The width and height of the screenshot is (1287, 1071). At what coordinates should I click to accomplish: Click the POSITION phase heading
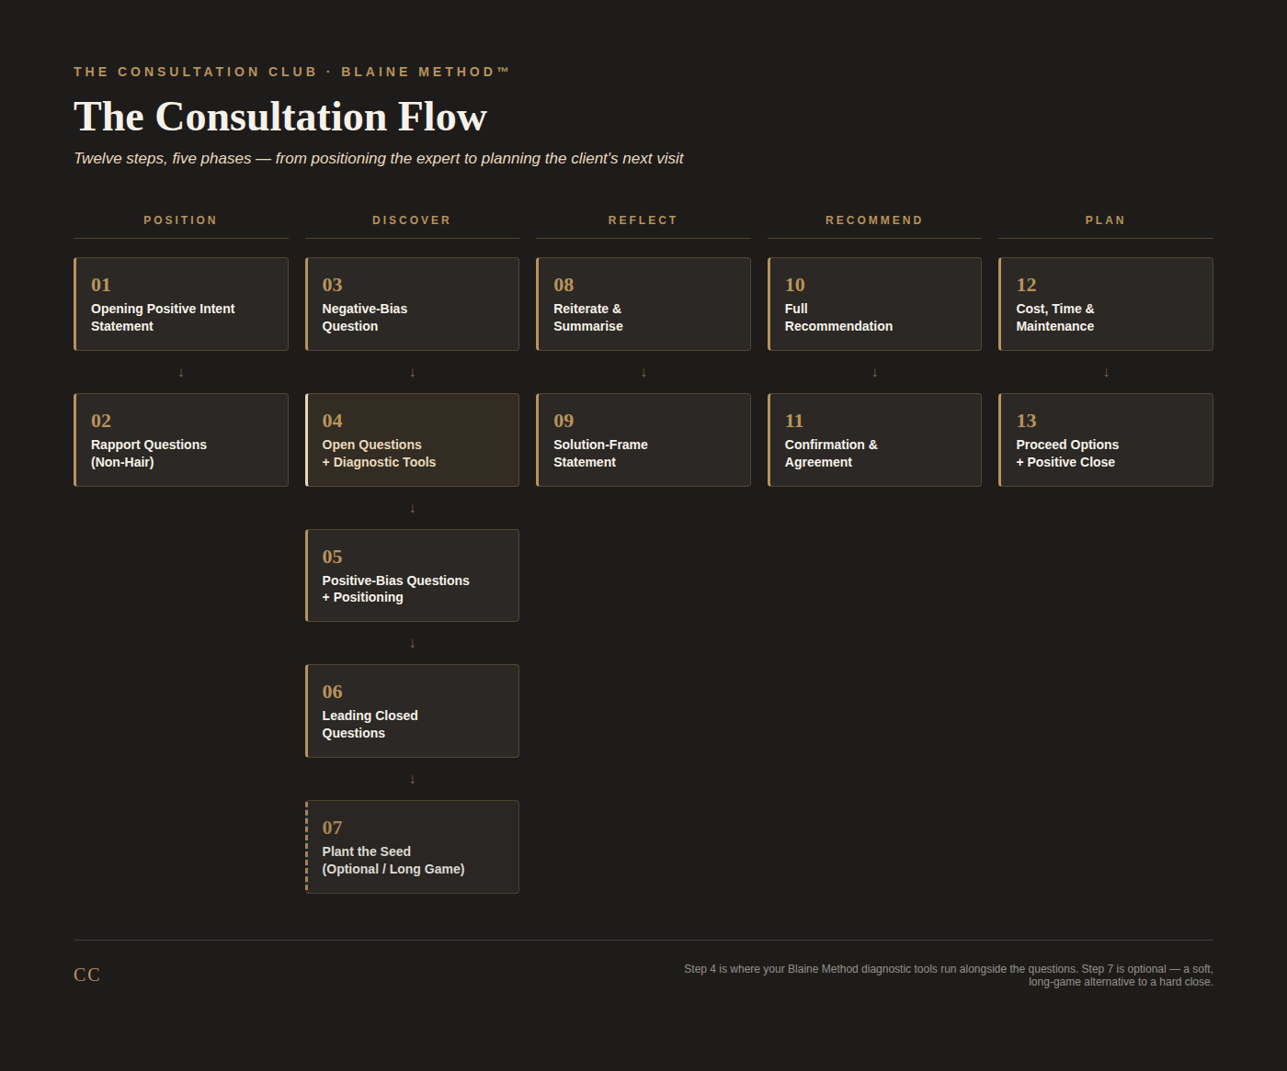click(x=181, y=220)
